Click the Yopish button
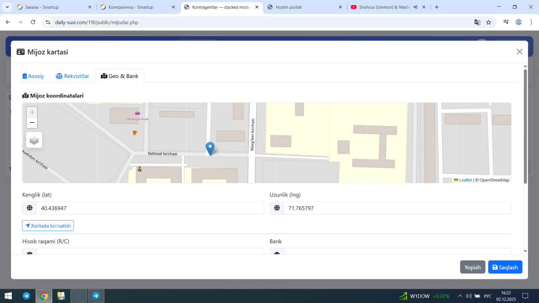 pos(472,267)
